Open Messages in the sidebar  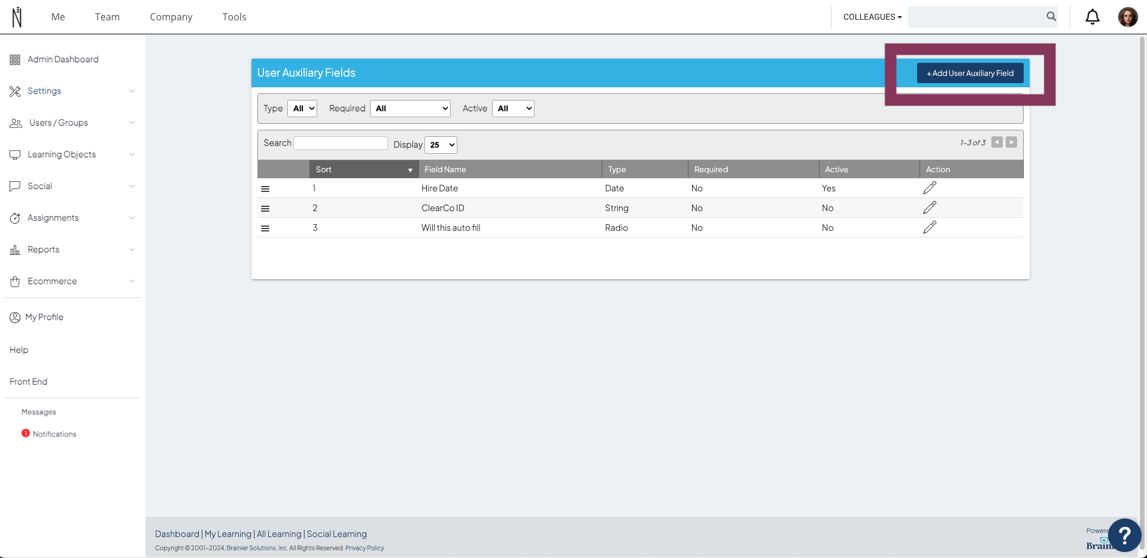[x=39, y=412]
